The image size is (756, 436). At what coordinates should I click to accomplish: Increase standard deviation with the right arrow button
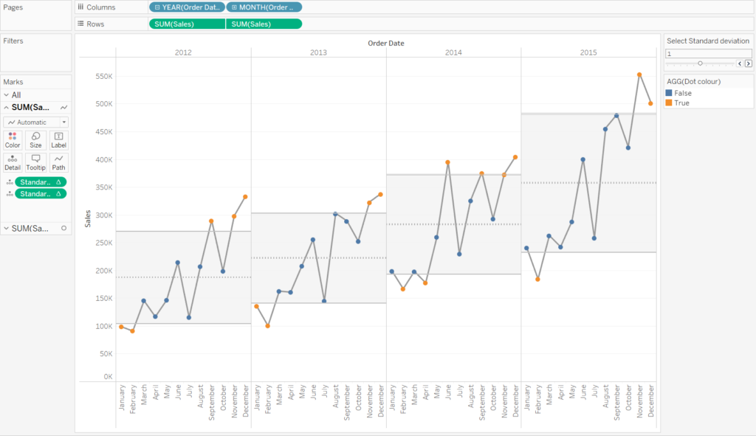click(x=748, y=64)
